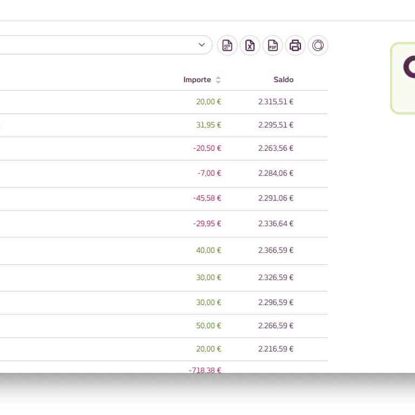Viewport: 415px width, 415px height.
Task: Download movements as AEB43 file
Action: coord(227,45)
